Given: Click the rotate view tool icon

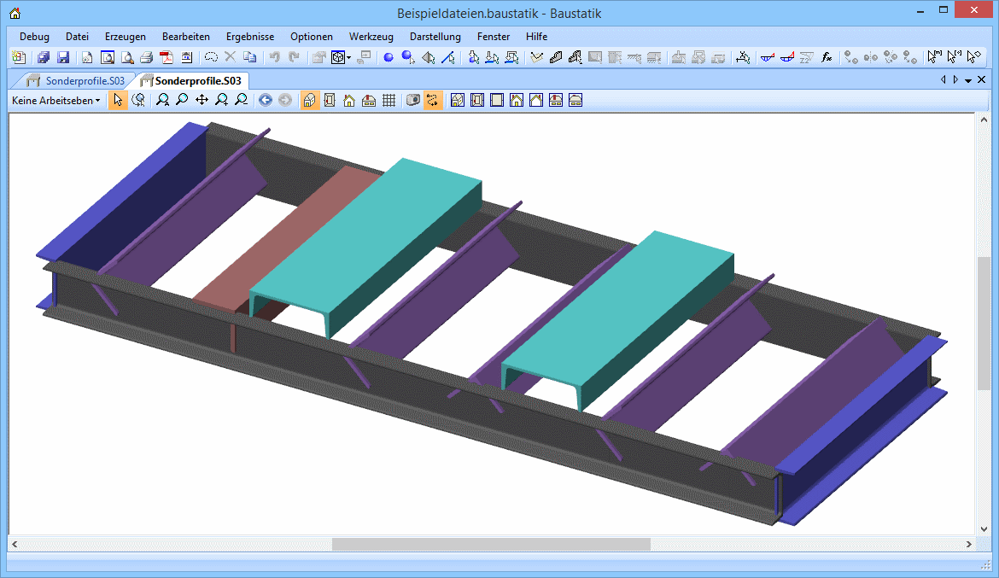Looking at the screenshot, I should tap(138, 101).
